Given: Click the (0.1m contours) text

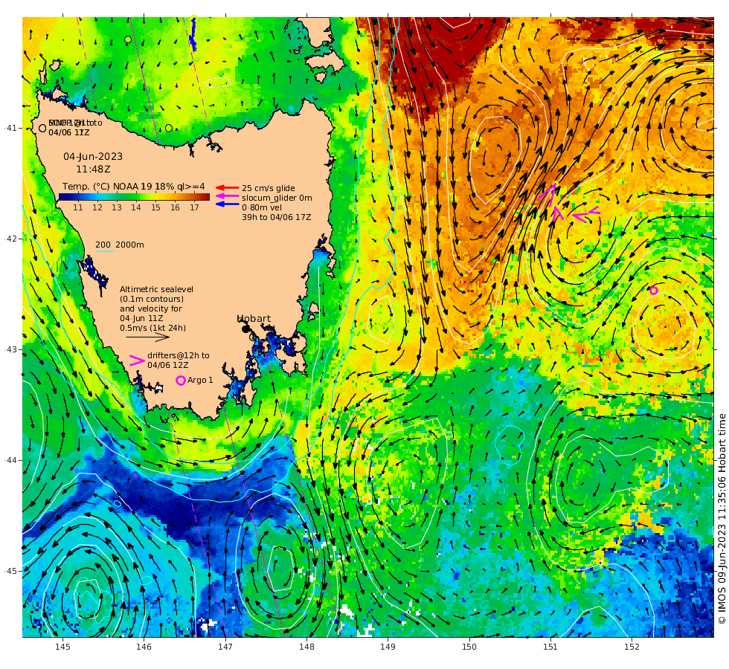Looking at the screenshot, I should tap(152, 299).
